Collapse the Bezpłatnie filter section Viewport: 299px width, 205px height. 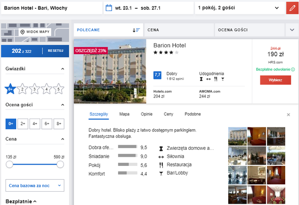click(35, 201)
